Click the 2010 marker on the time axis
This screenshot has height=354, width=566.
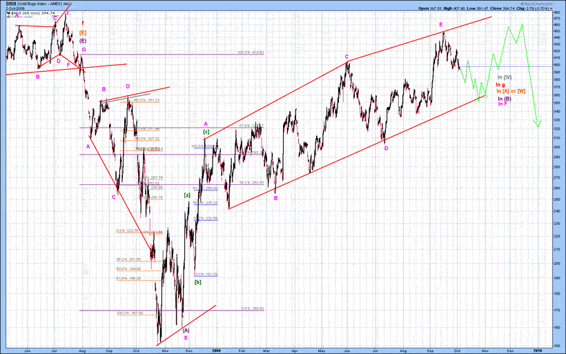538,351
